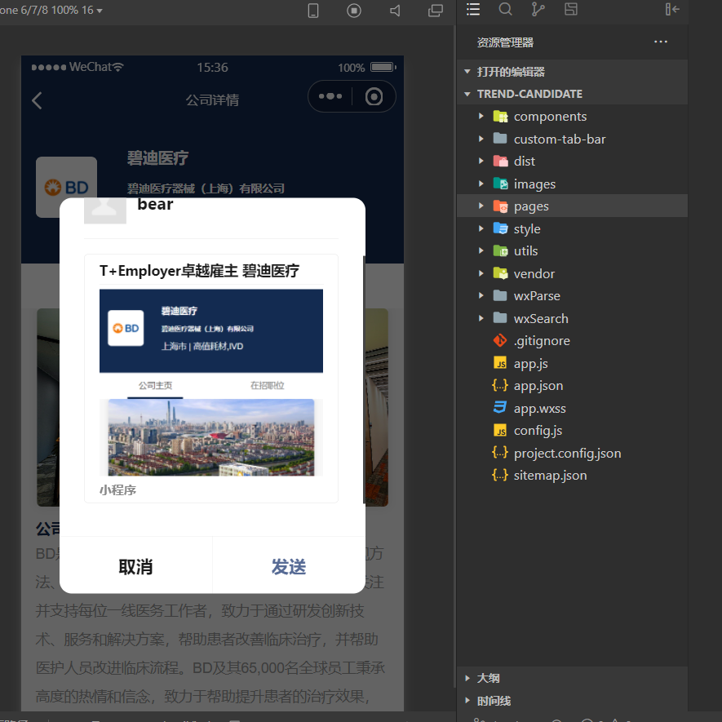Expand the 时间线 timeline section
Image resolution: width=722 pixels, height=722 pixels.
pyautogui.click(x=573, y=701)
